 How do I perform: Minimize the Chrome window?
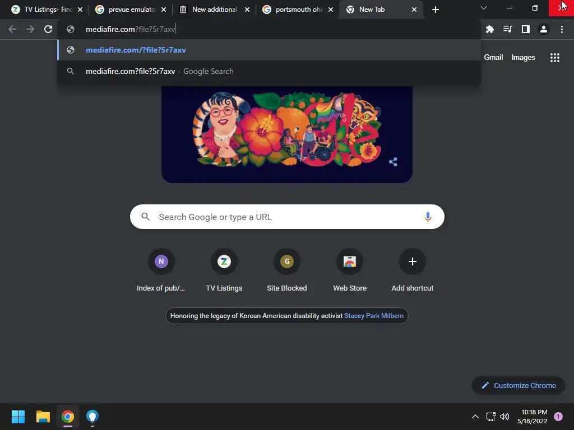[509, 8]
